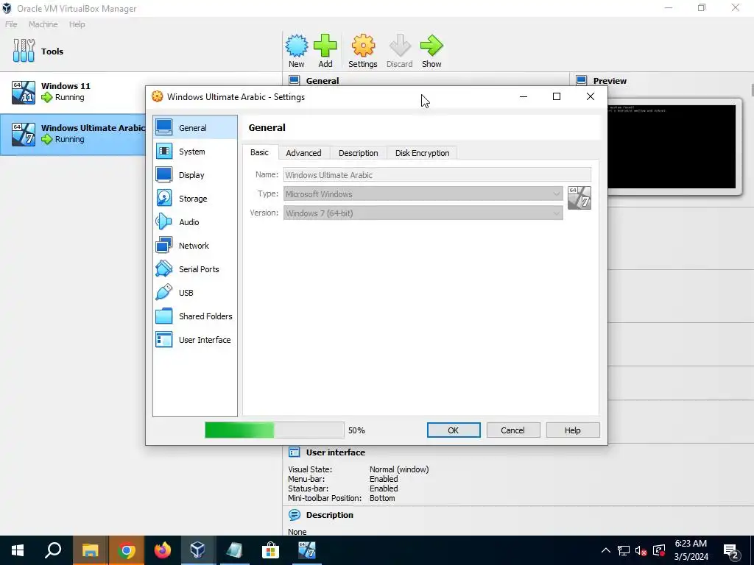The width and height of the screenshot is (754, 565).
Task: Click the muted volume tray icon
Action: [x=641, y=550]
